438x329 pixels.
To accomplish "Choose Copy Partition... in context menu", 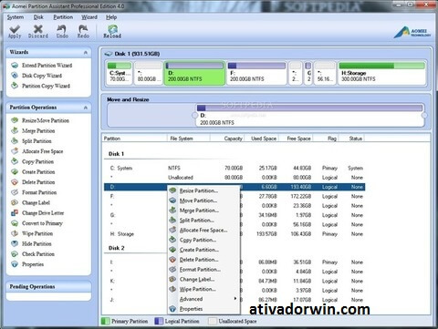I will point(203,240).
